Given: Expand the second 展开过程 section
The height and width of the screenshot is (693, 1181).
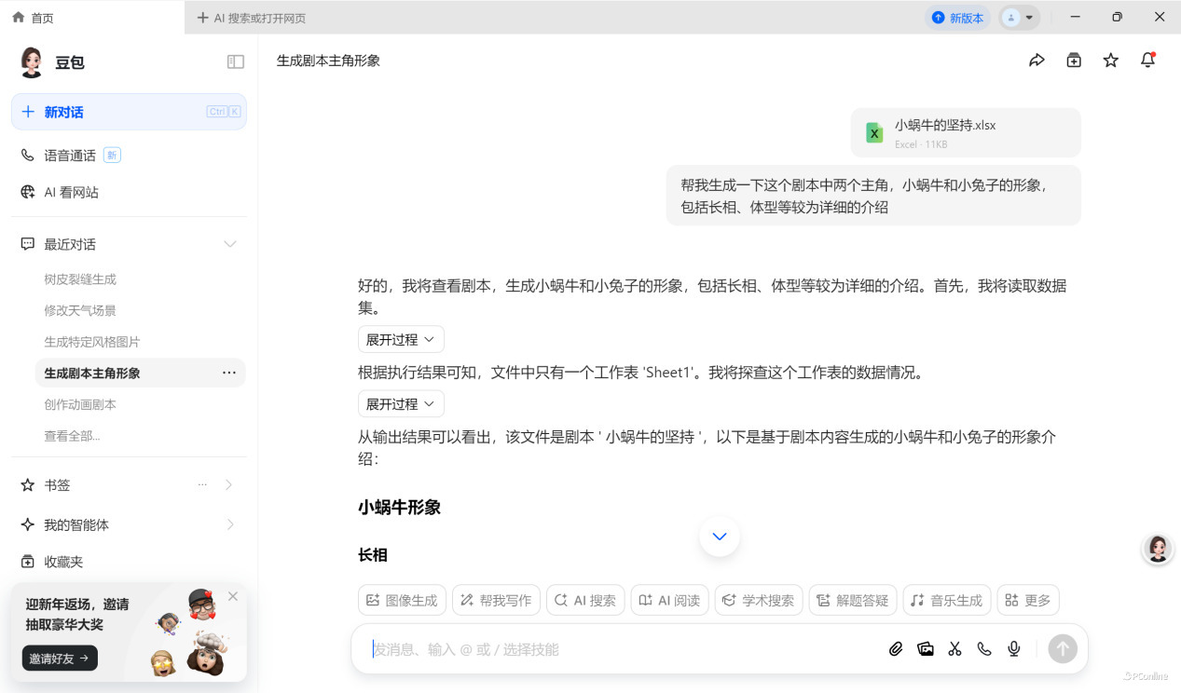Looking at the screenshot, I should [x=401, y=404].
